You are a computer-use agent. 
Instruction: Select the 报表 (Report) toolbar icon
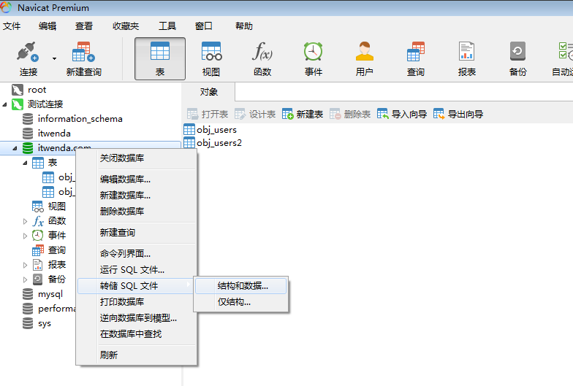(466, 58)
